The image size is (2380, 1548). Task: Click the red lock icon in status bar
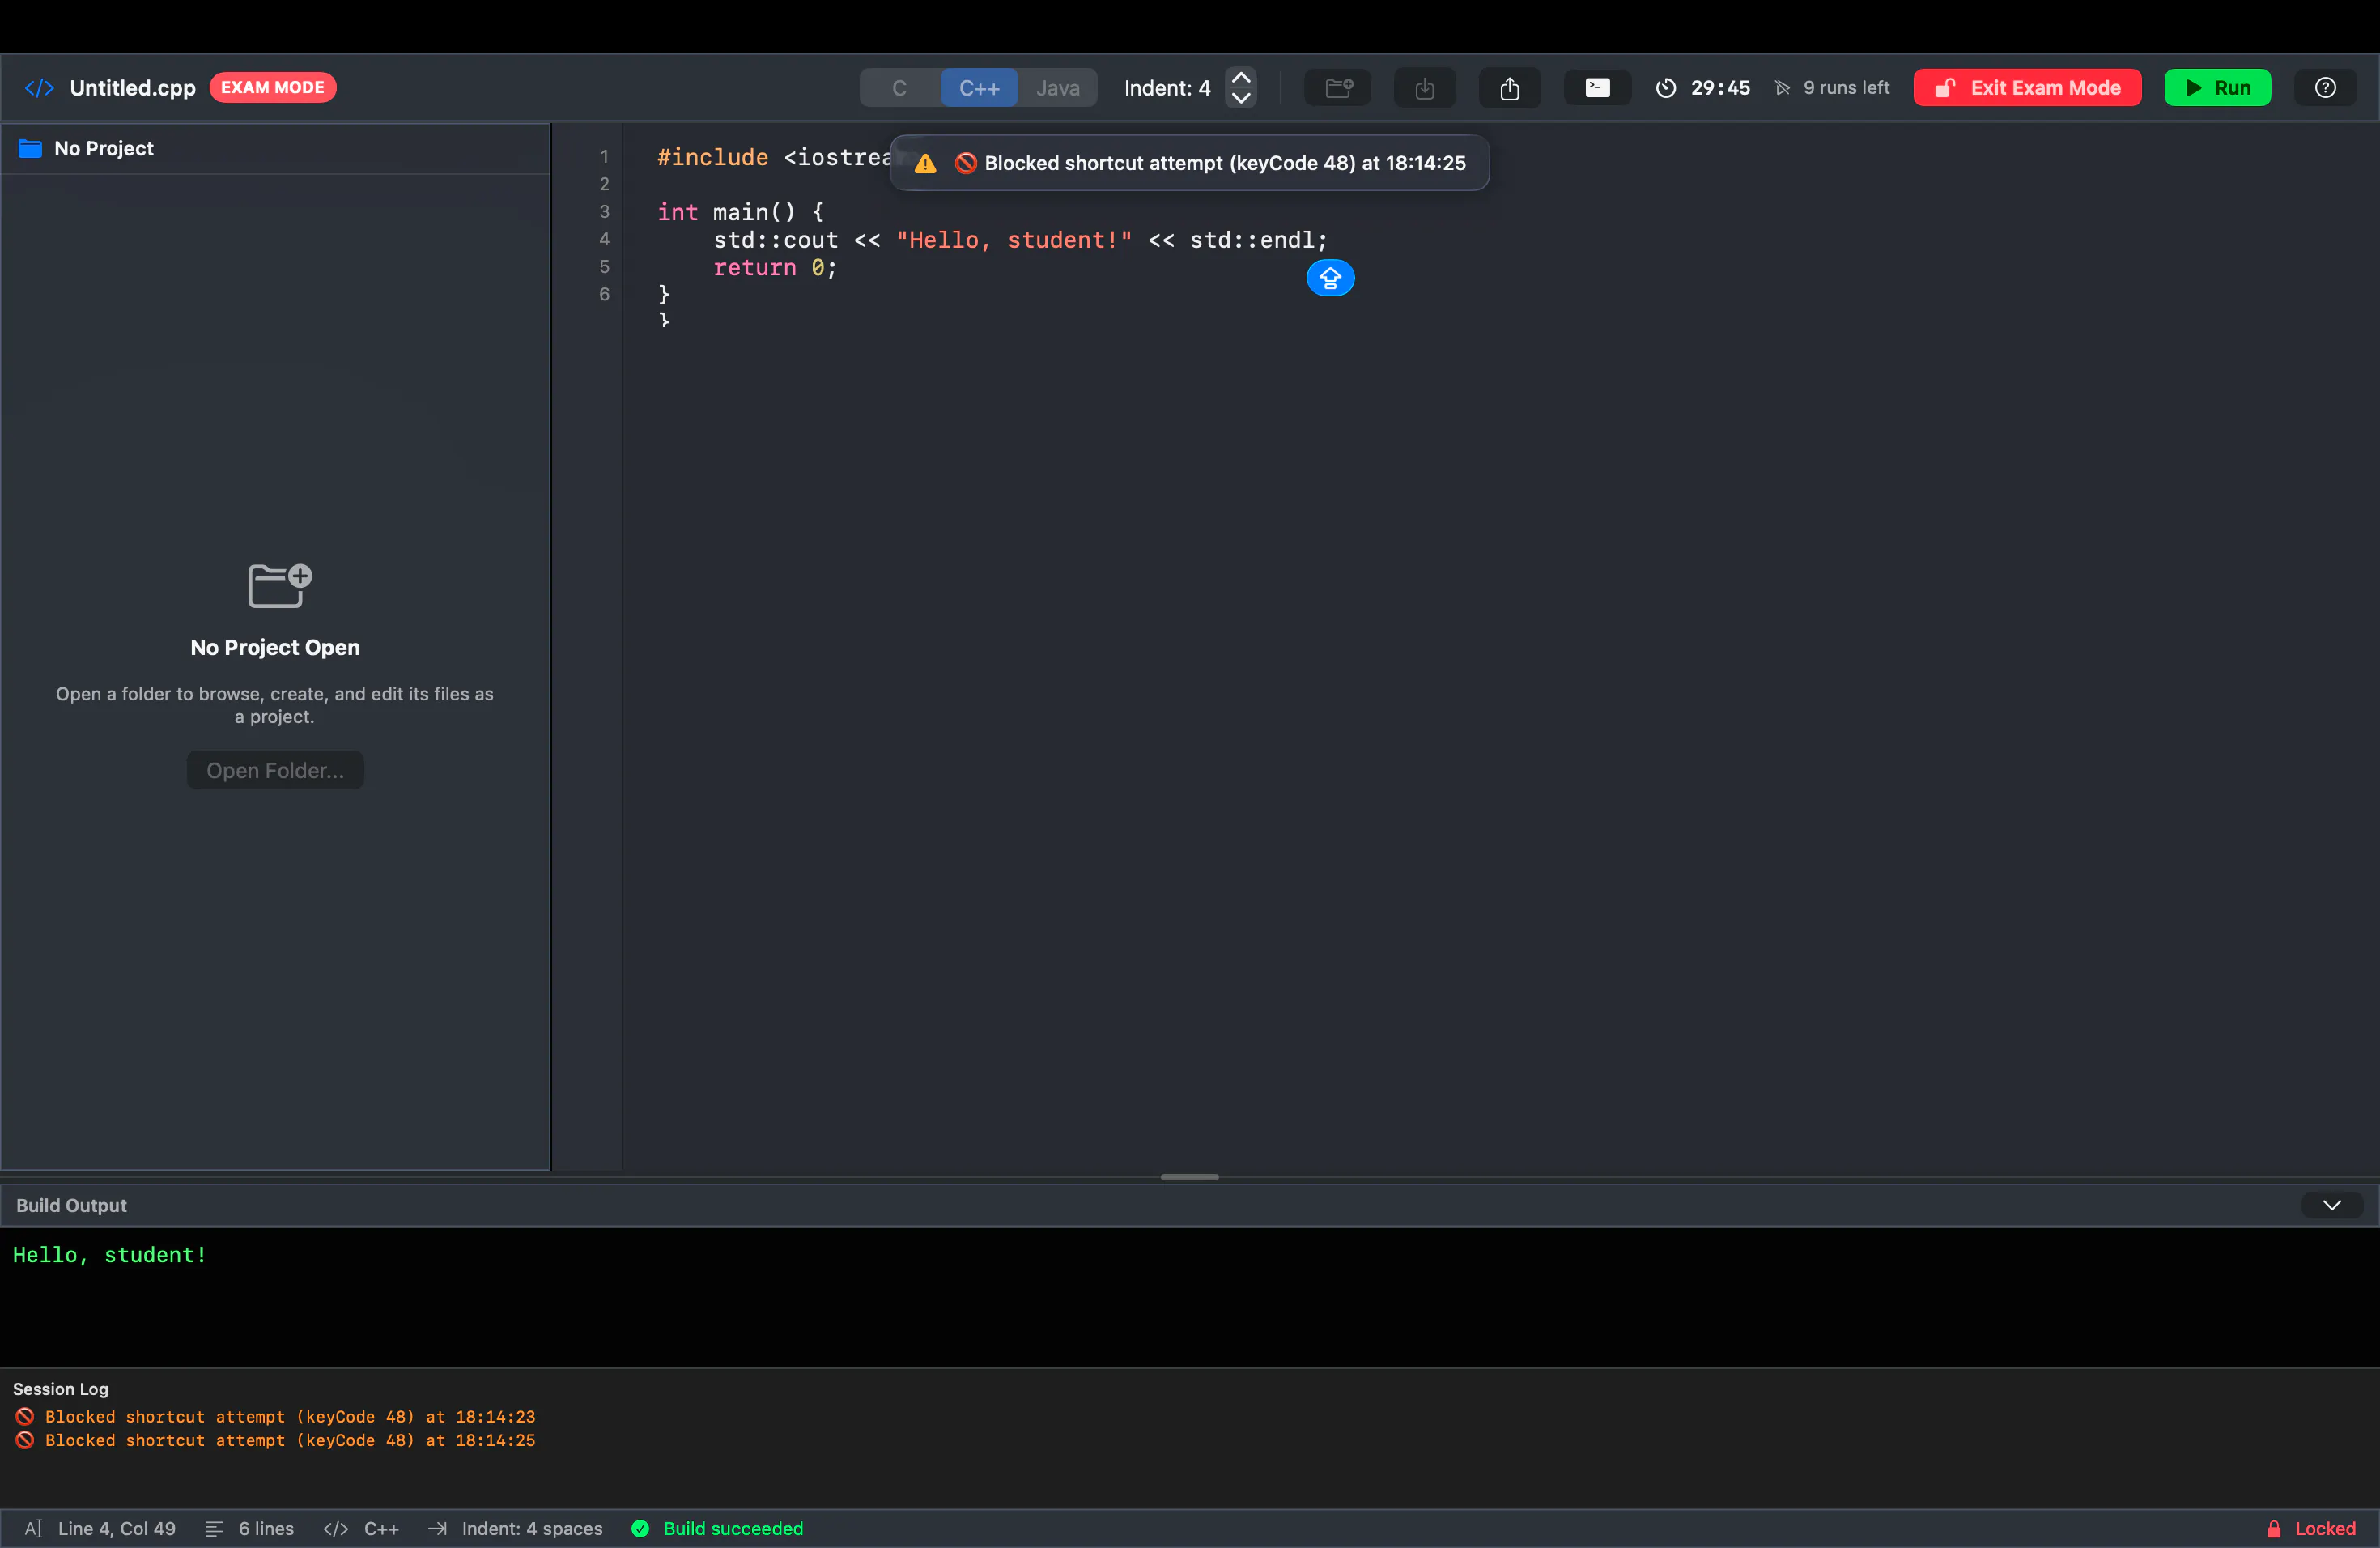pos(2273,1528)
